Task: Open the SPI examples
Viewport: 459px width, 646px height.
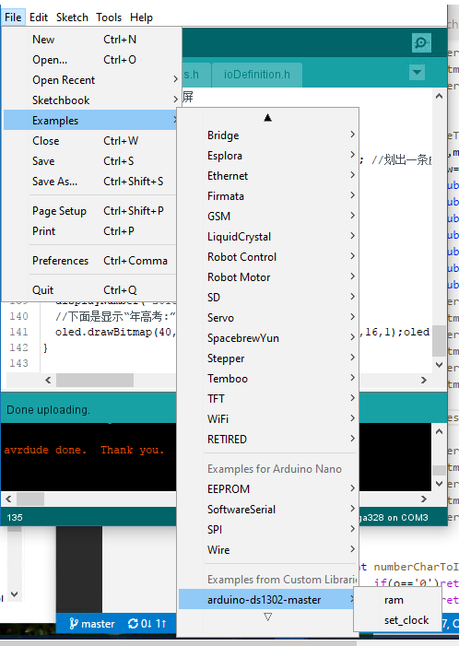Action: (268, 529)
